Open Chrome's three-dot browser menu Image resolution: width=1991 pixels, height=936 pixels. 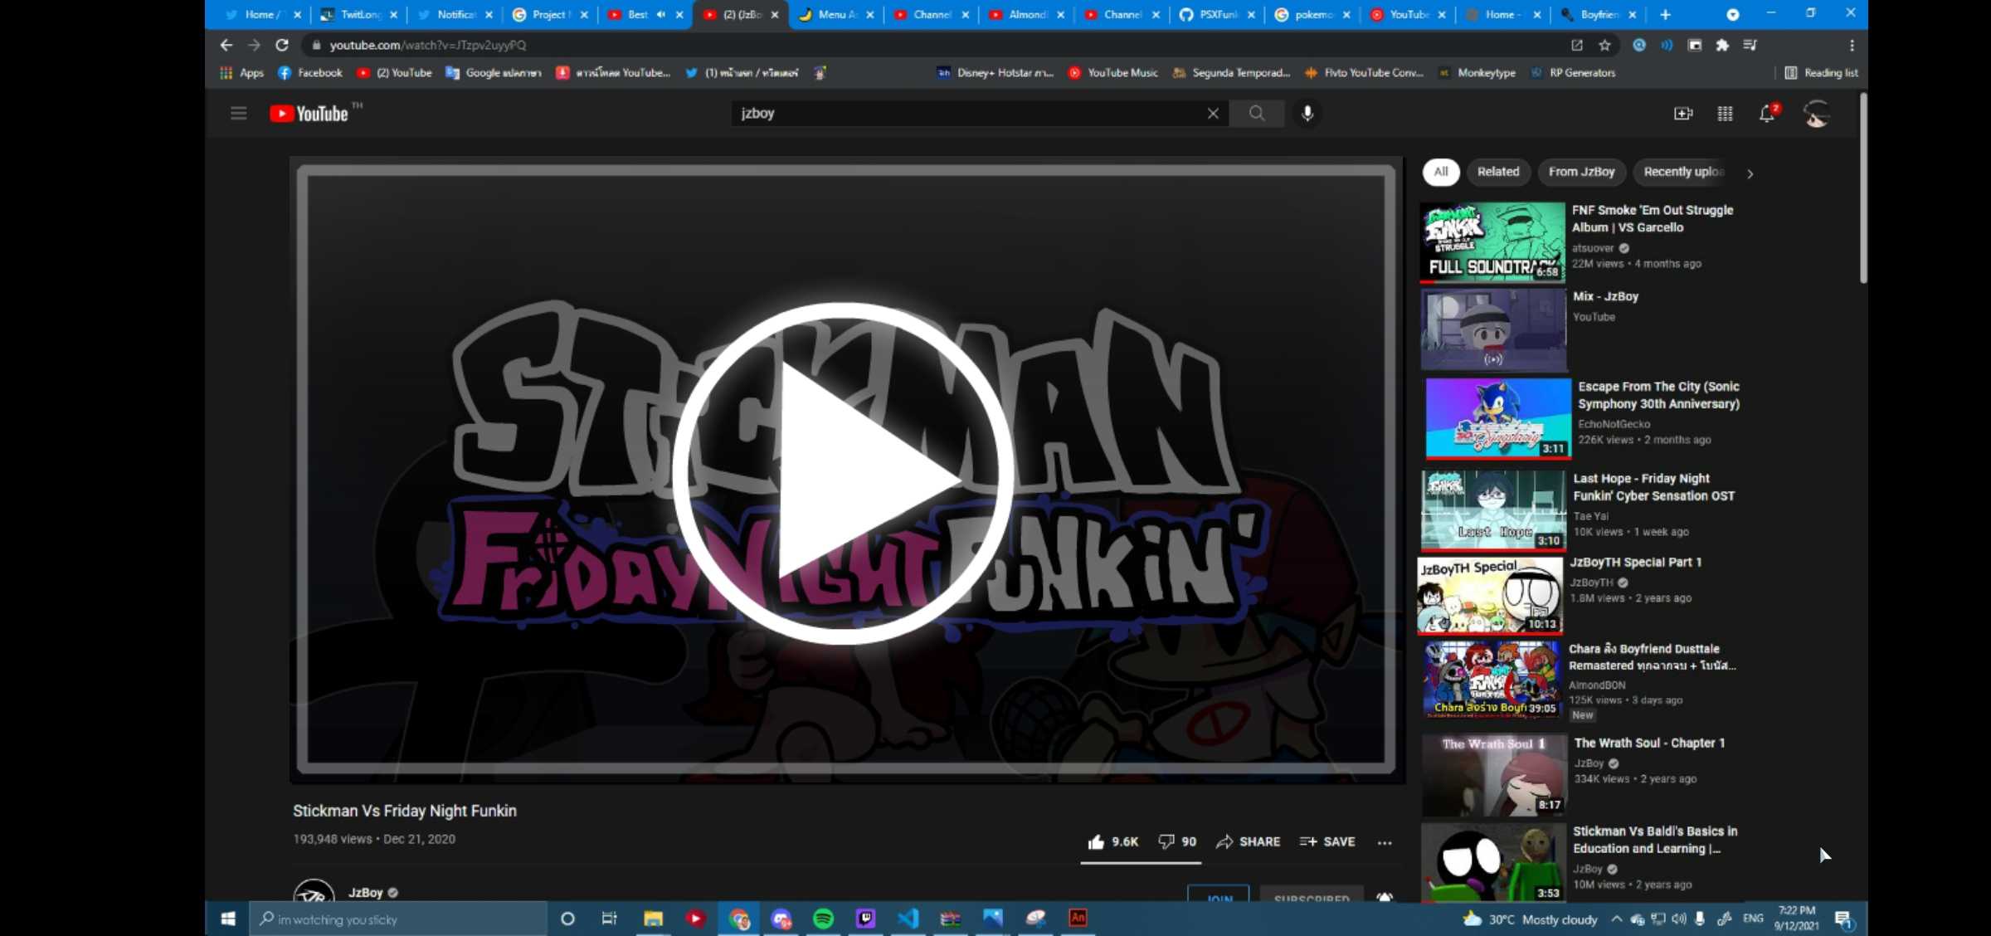pyautogui.click(x=1852, y=45)
